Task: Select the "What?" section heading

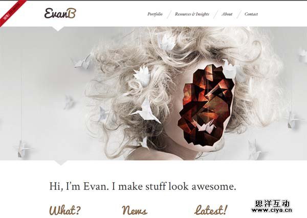Action: pyautogui.click(x=65, y=210)
